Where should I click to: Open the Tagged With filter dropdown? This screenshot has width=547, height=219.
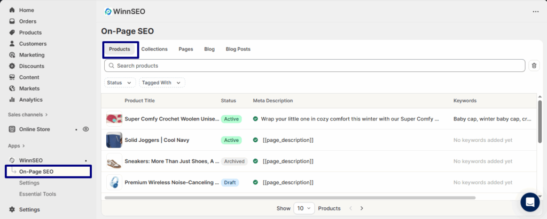162,83
